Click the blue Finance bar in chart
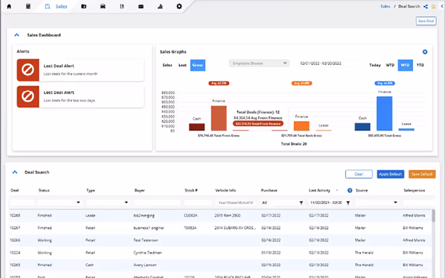The image size is (445, 278). [x=384, y=114]
